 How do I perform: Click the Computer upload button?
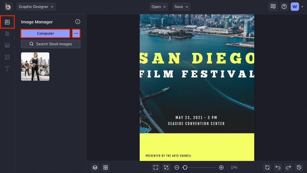pyautogui.click(x=46, y=33)
